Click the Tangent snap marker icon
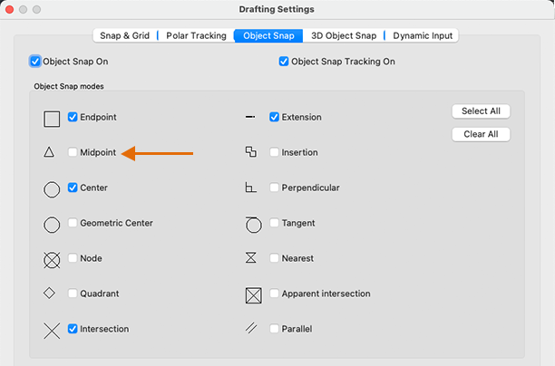This screenshot has width=555, height=366. tap(253, 224)
